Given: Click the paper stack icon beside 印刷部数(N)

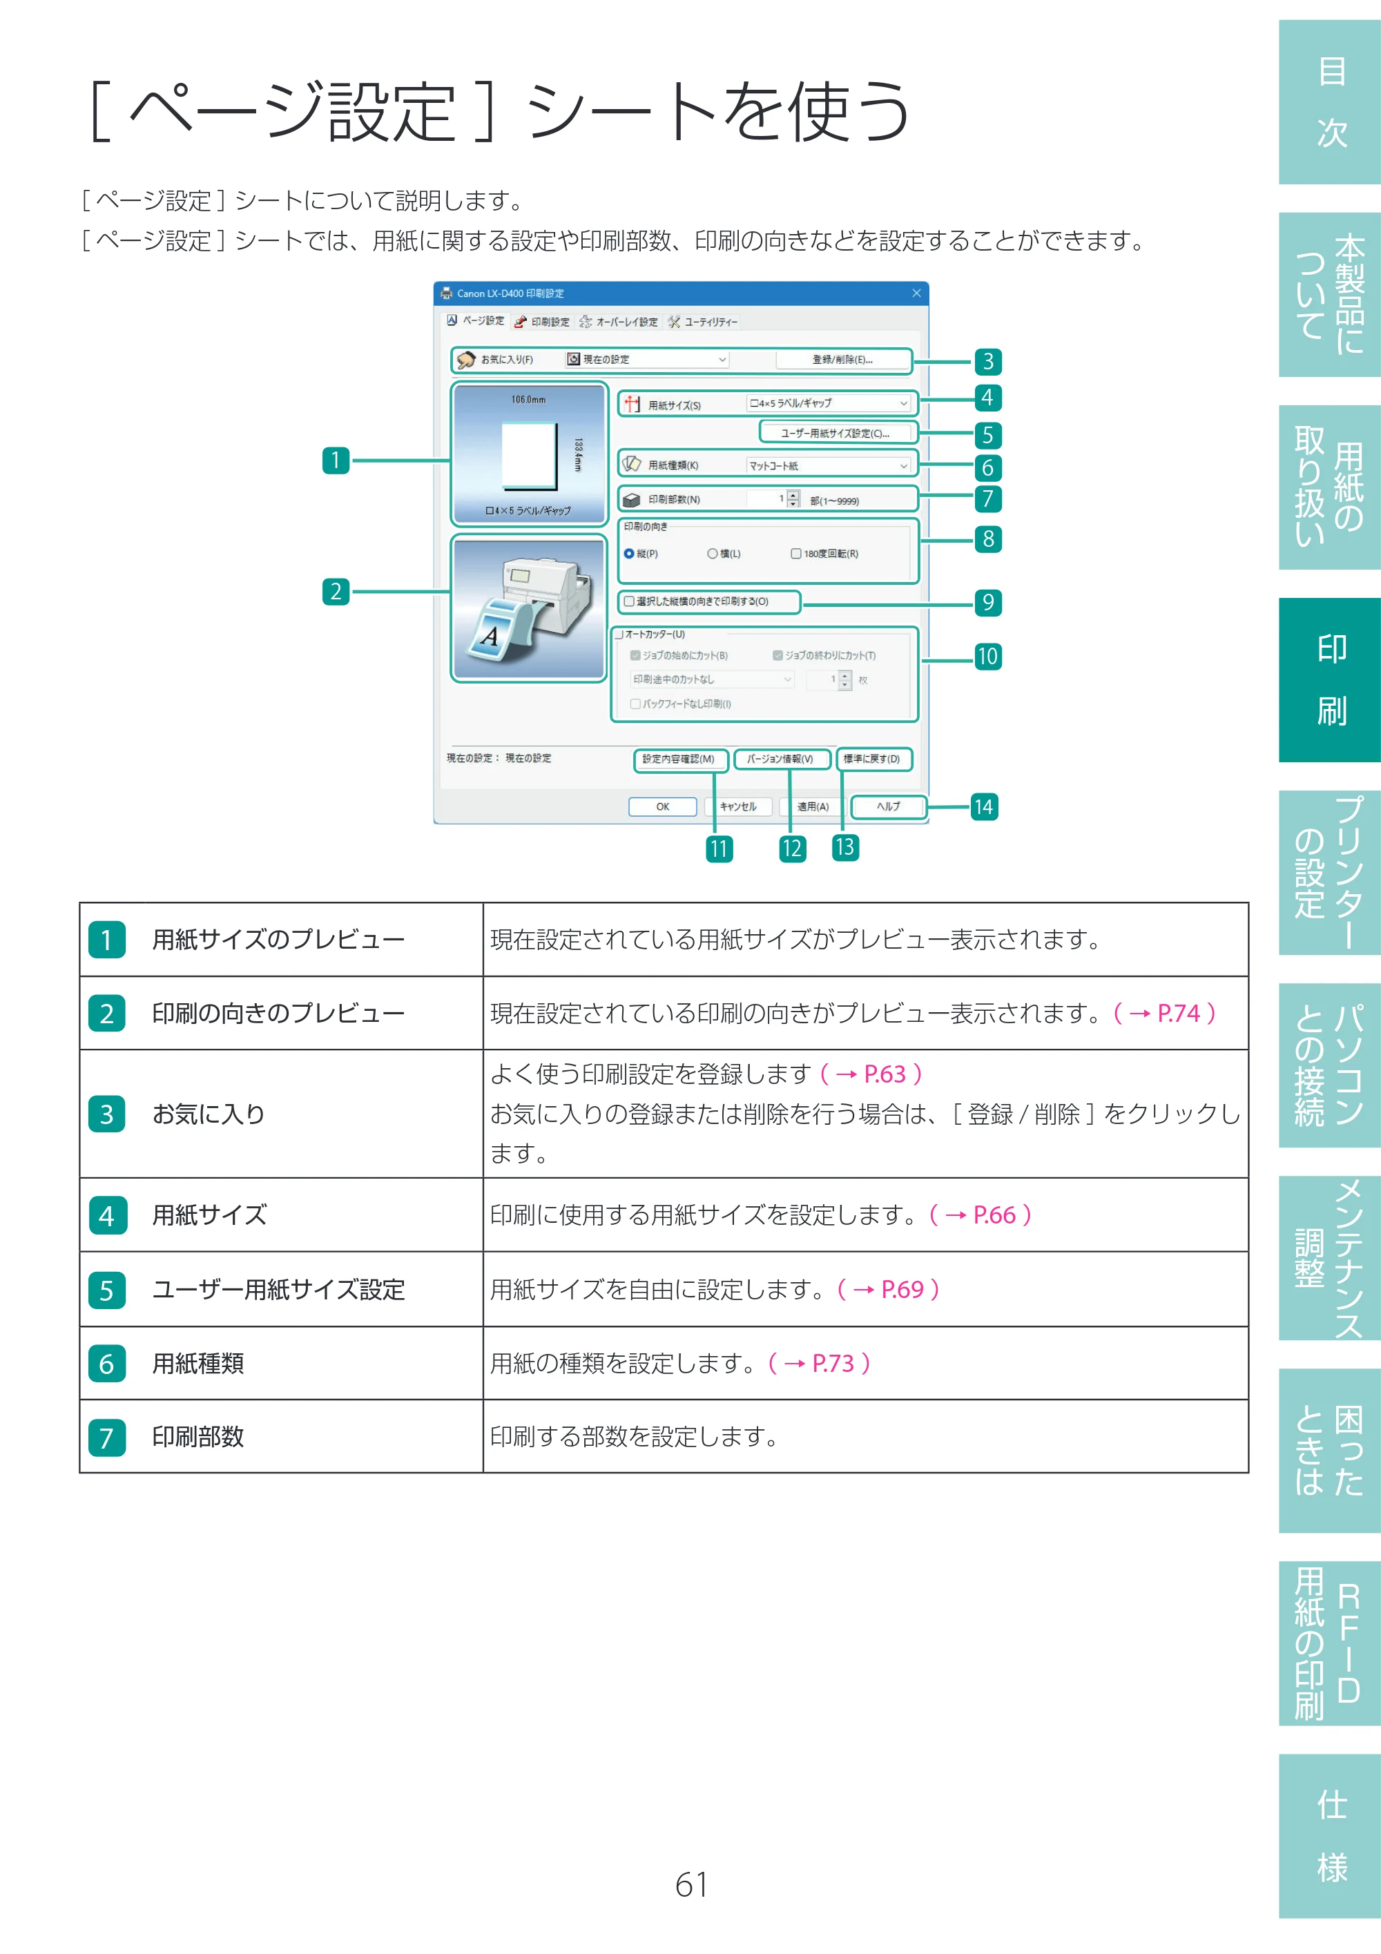Looking at the screenshot, I should click(631, 500).
